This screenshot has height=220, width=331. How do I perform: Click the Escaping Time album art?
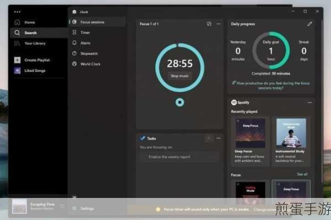click(19, 206)
